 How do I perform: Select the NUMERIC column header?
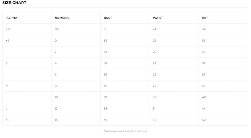tap(62, 18)
